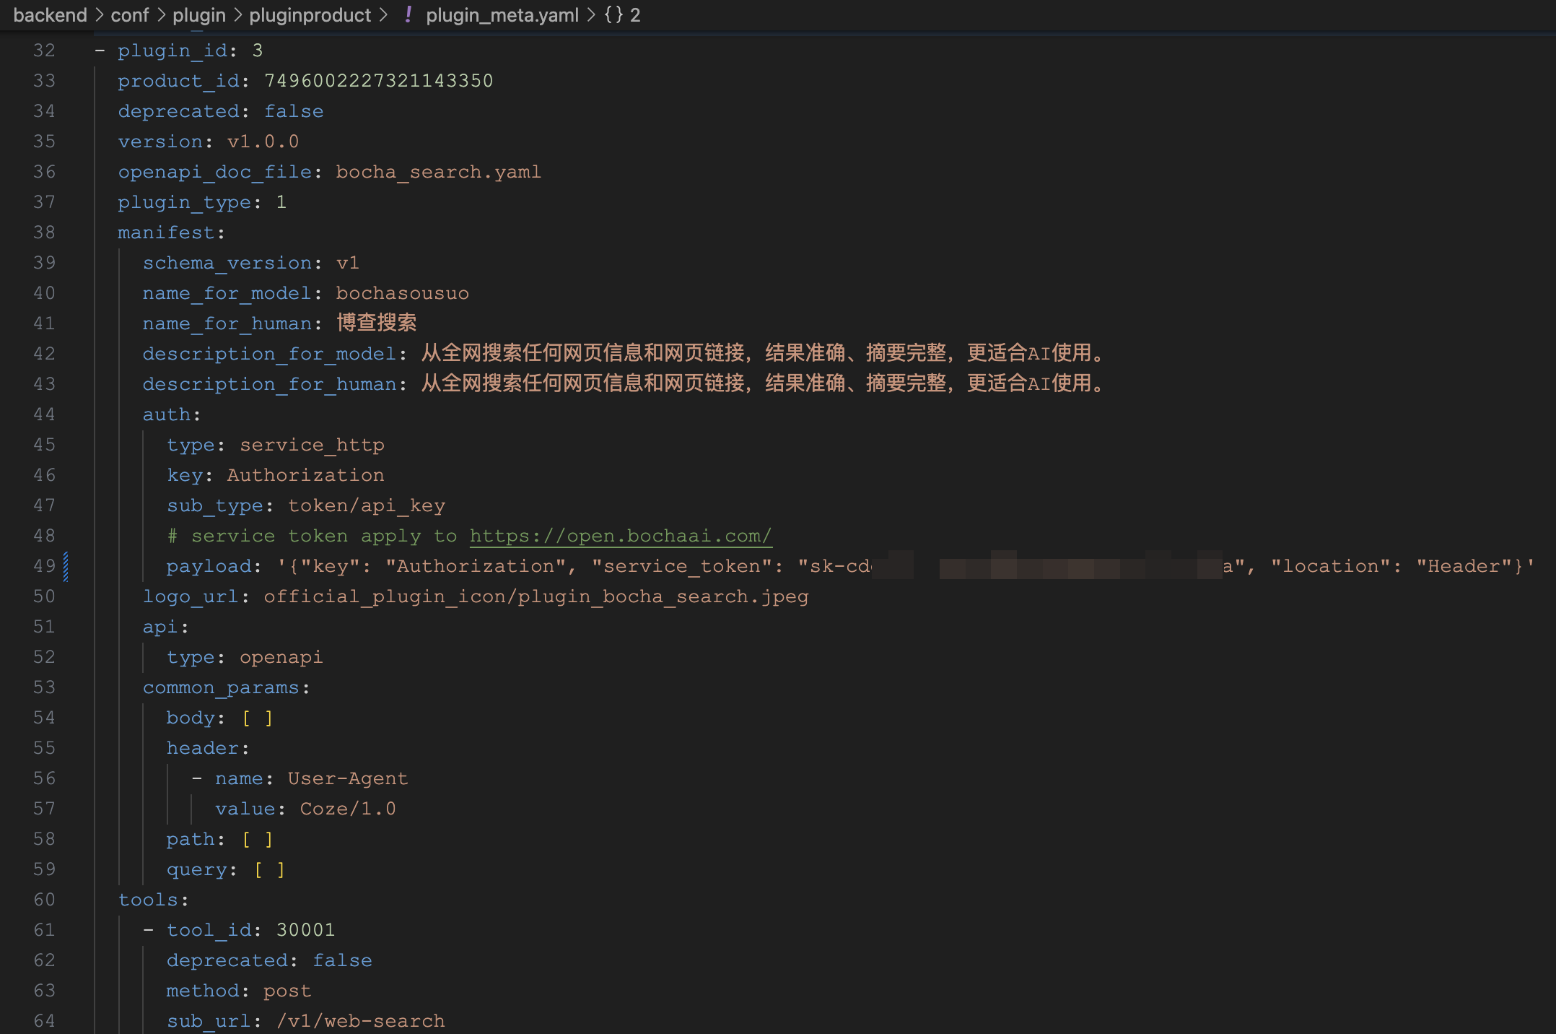Viewport: 1556px width, 1034px height.
Task: Click line number 32 in the gutter
Action: [x=44, y=51]
